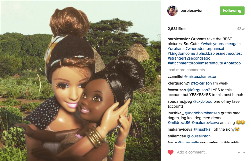Click the red heart like icon
The height and width of the screenshot is (161, 251).
[x=171, y=152]
